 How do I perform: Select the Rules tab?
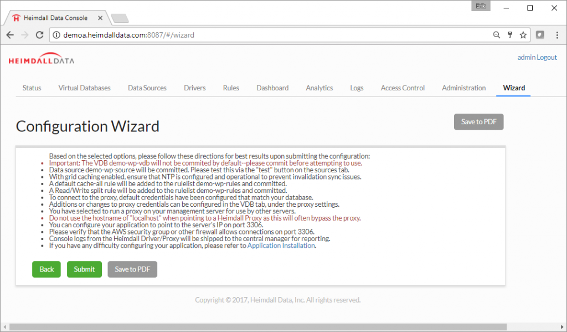pos(231,88)
